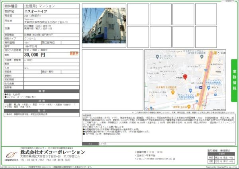
Task: Click the 所在地 row label
Action: (8, 21)
